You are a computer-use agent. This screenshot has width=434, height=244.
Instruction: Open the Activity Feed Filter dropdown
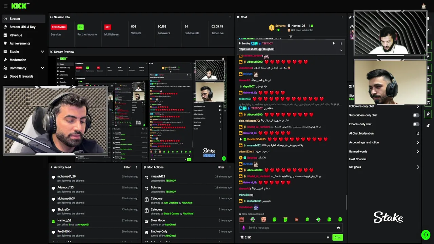pos(127,167)
